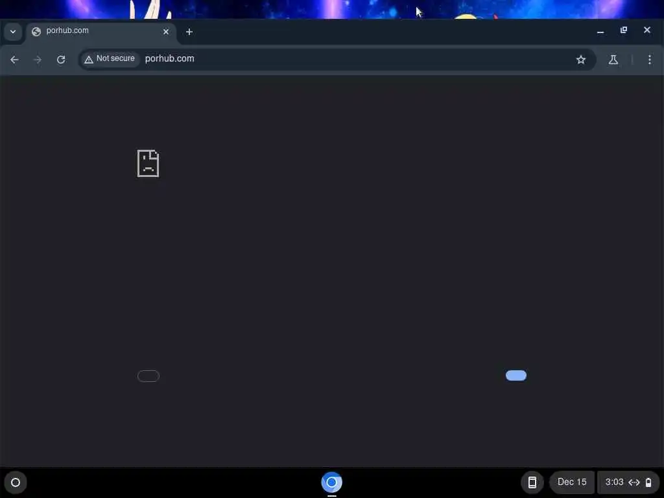Open Chrome Labs flask icon
664x498 pixels.
(613, 60)
